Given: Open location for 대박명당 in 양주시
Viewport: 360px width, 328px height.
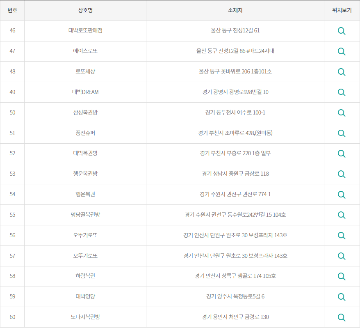Looking at the screenshot, I should pyautogui.click(x=342, y=297).
